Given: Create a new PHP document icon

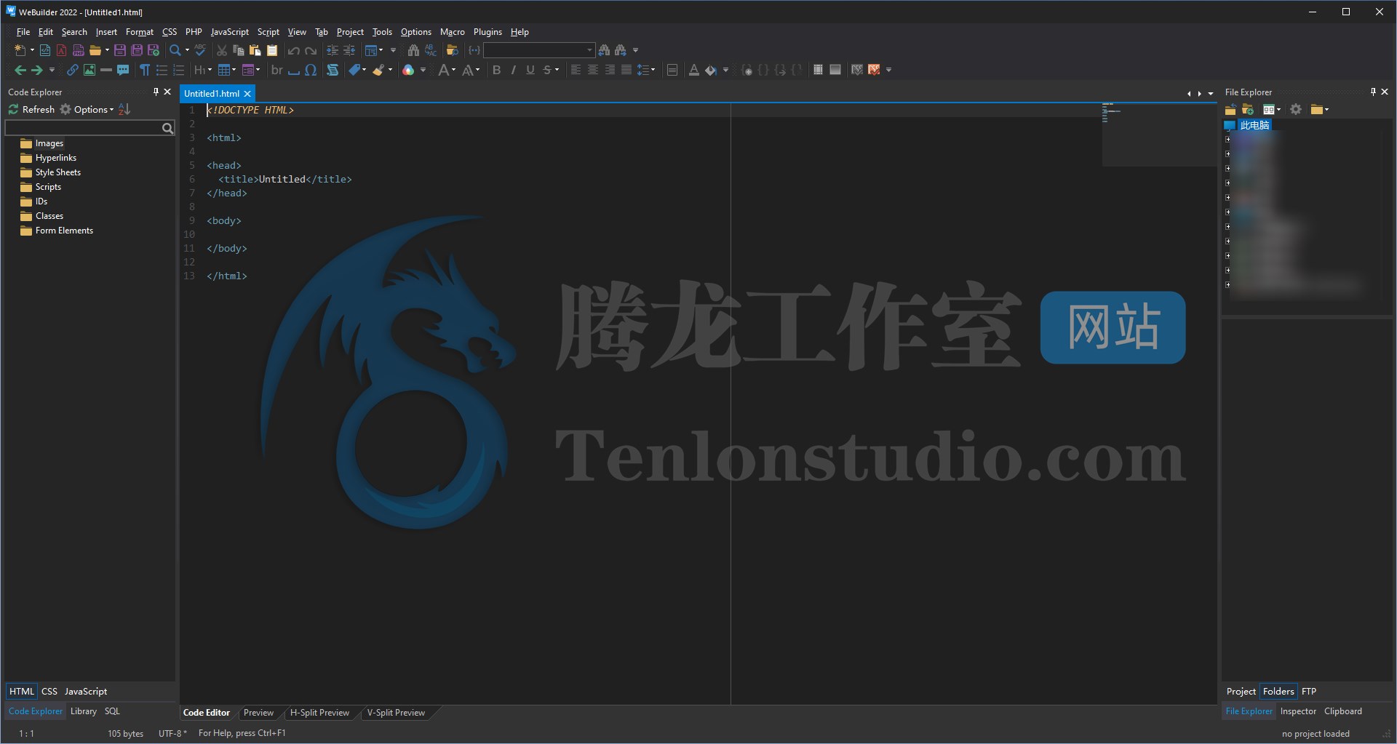Looking at the screenshot, I should [78, 50].
